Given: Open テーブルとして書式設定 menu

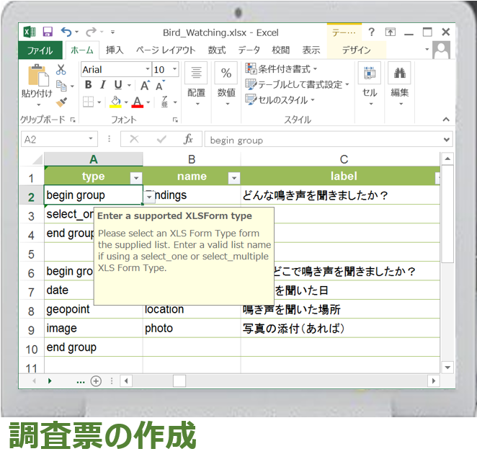Looking at the screenshot, I should (297, 84).
